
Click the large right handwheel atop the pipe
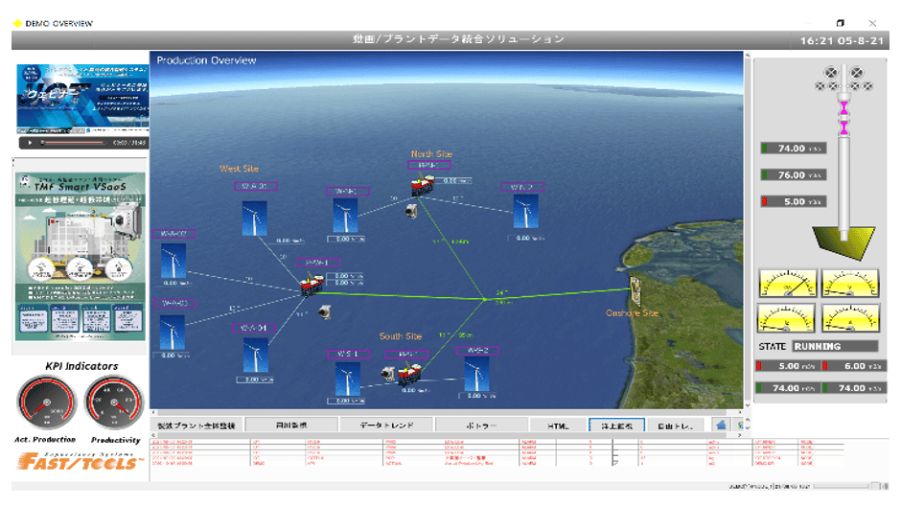pos(857,73)
